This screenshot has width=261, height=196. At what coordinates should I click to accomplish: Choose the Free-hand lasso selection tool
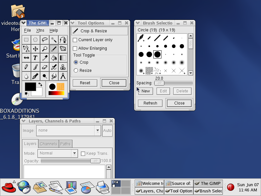click(45, 40)
